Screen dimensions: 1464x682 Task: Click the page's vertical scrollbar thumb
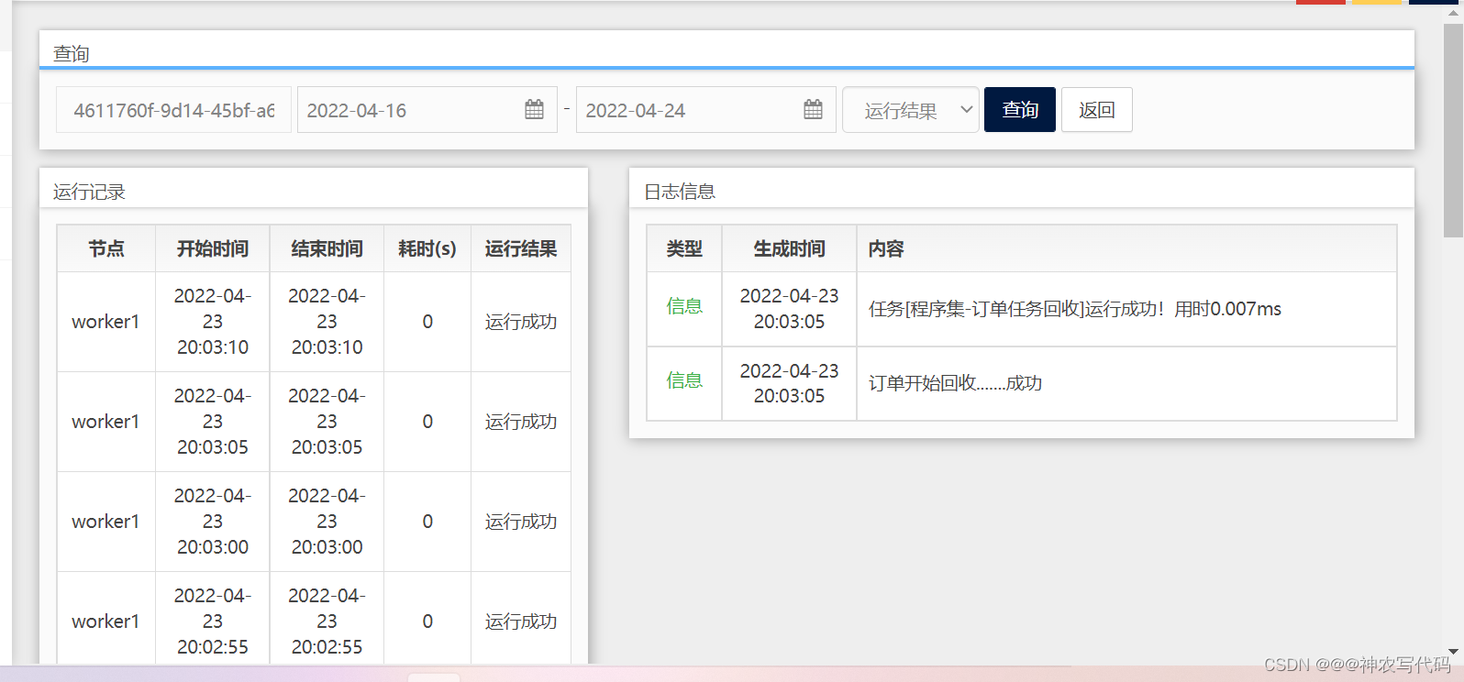pyautogui.click(x=1453, y=128)
